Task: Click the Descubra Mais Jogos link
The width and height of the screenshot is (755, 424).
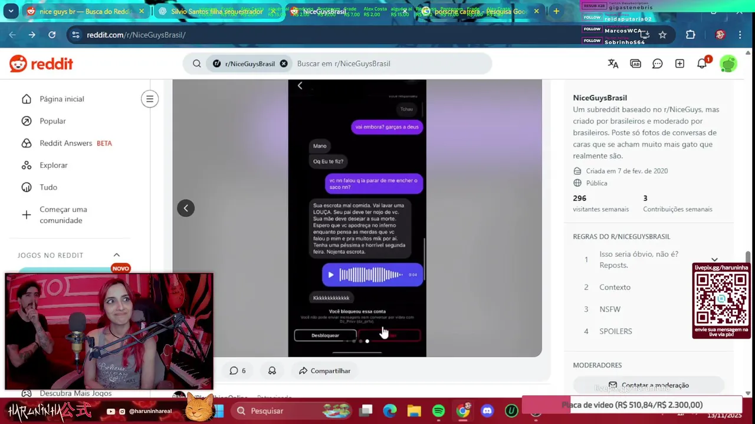Action: (x=75, y=393)
